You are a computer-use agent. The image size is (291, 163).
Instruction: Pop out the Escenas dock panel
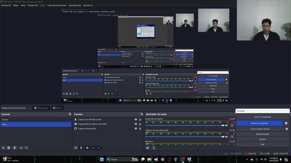(x=70, y=114)
